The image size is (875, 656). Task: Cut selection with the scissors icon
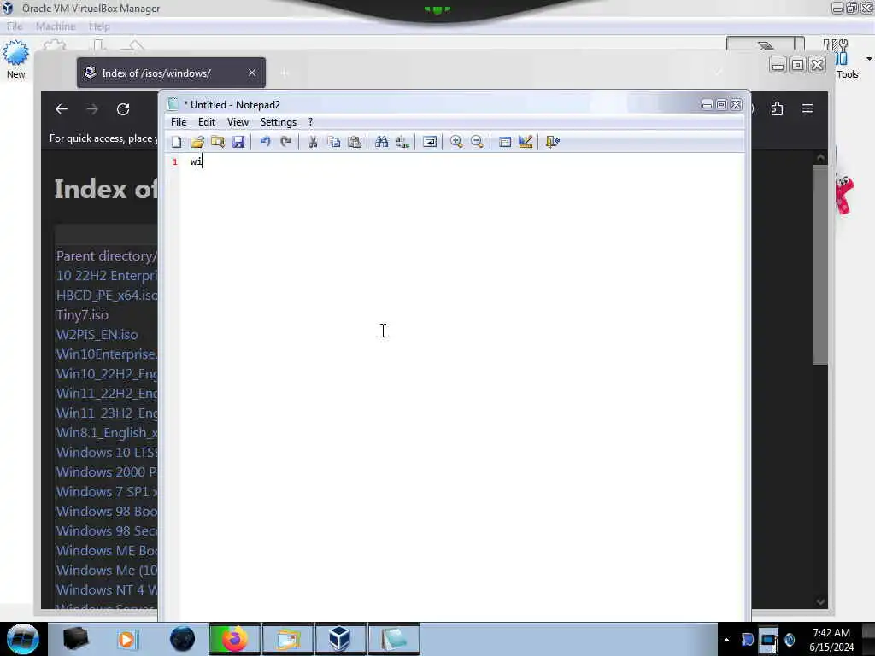(x=313, y=142)
